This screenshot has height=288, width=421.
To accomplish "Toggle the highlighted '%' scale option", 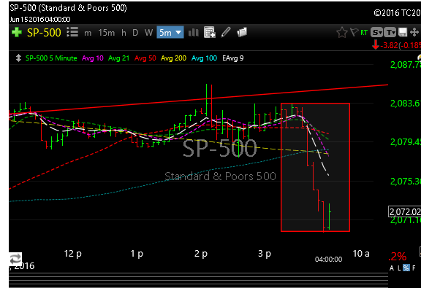I will pos(406,268).
